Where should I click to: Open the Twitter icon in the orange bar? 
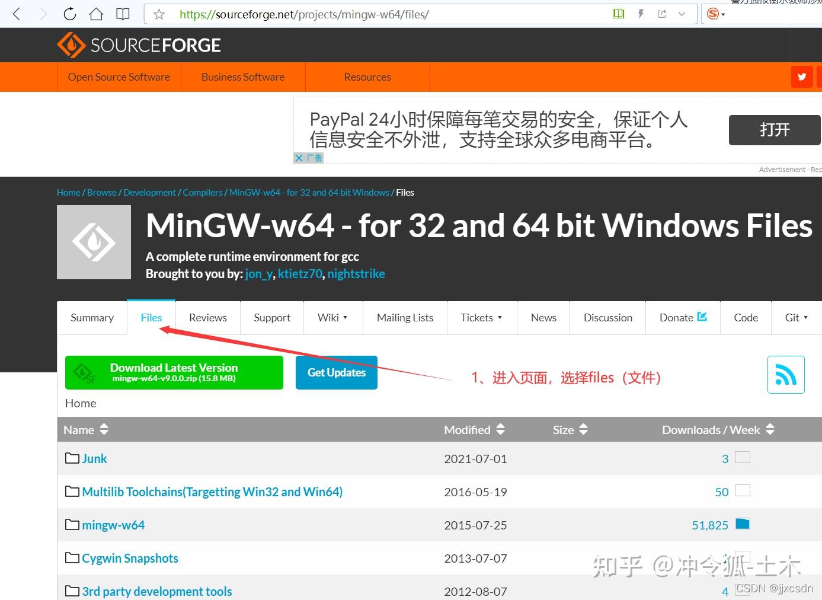802,76
